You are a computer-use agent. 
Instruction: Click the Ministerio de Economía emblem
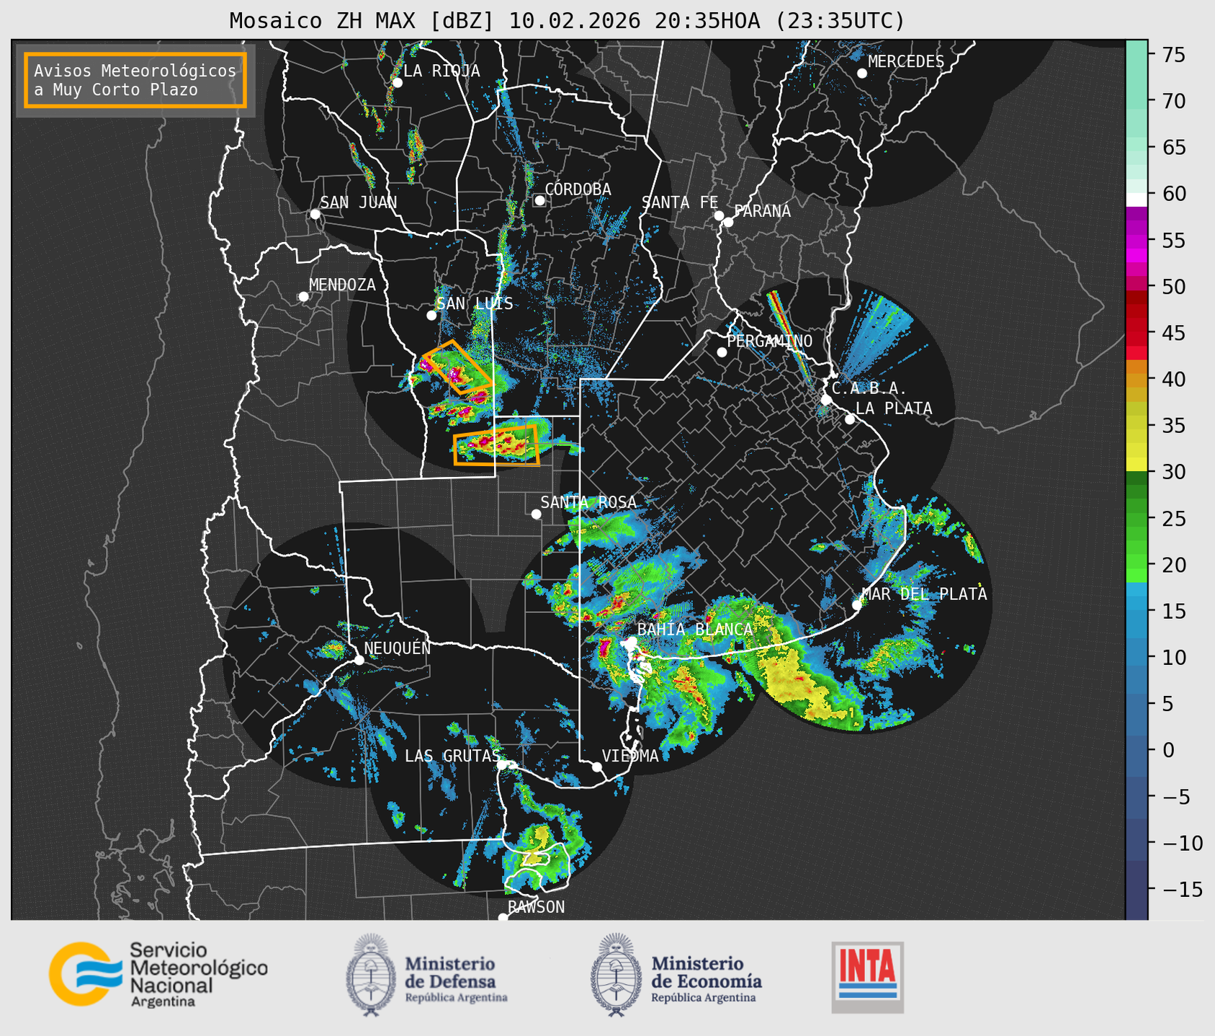click(x=616, y=975)
